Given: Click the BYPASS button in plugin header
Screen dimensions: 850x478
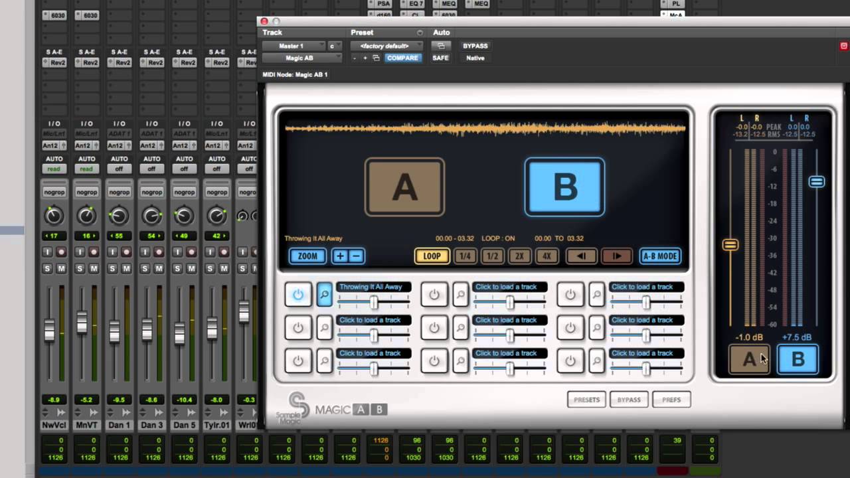Looking at the screenshot, I should click(475, 46).
